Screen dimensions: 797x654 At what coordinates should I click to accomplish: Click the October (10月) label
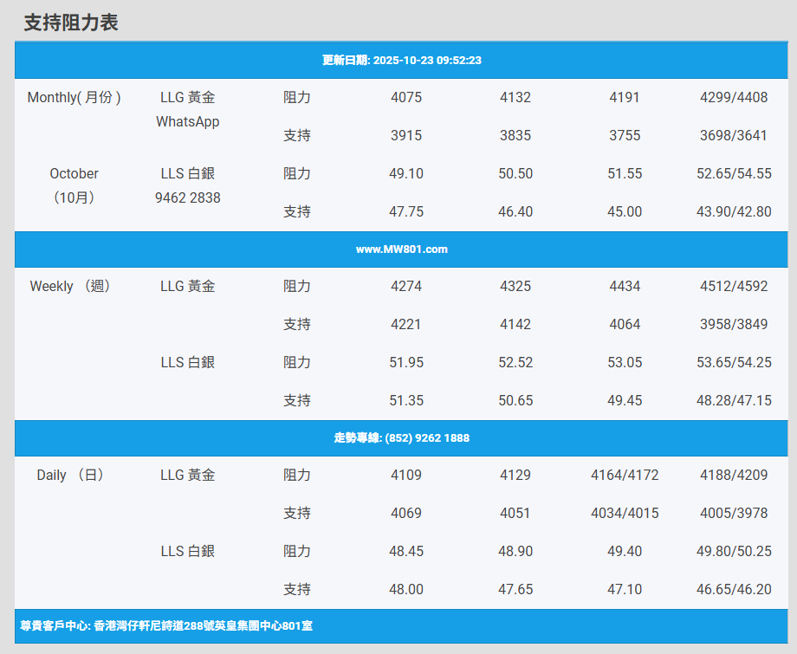(74, 185)
